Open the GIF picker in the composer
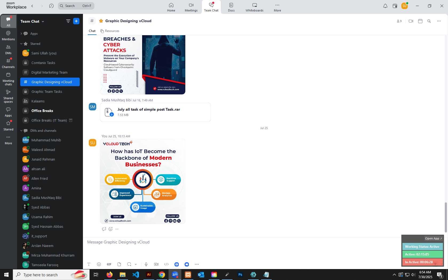Image resolution: width=448 pixels, height=280 pixels. (x=109, y=264)
